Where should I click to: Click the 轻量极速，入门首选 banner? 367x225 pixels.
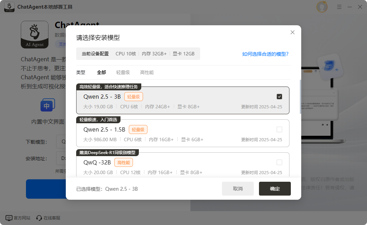pos(98,120)
